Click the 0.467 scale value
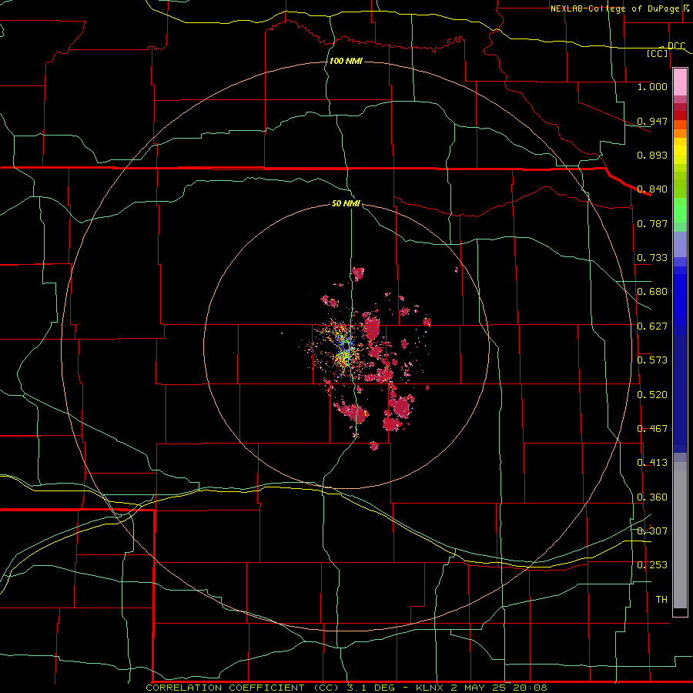 [x=652, y=429]
